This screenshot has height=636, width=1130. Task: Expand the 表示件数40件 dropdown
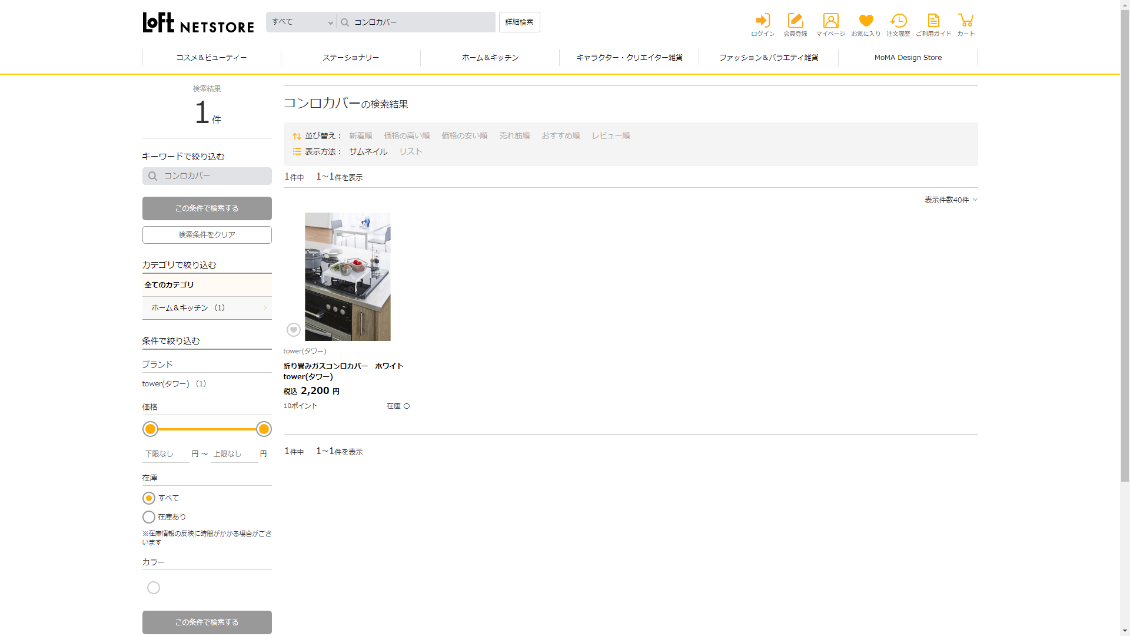[950, 200]
